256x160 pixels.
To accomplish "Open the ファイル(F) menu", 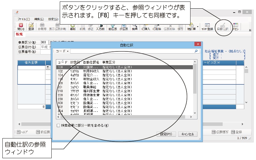I will (24, 19).
